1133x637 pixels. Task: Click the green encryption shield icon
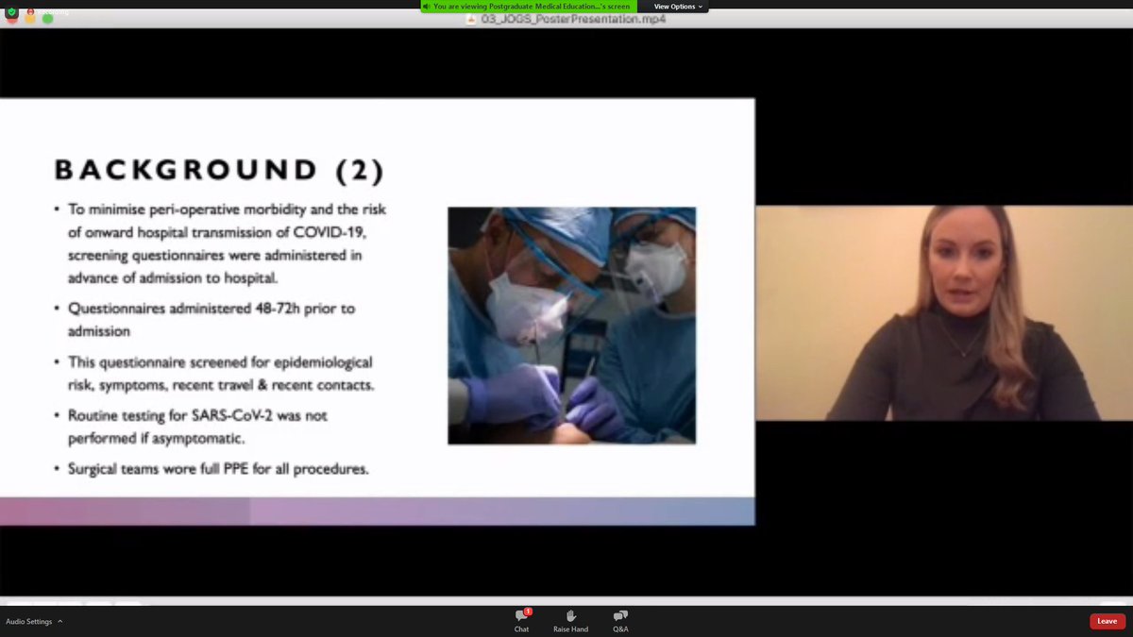pos(11,13)
